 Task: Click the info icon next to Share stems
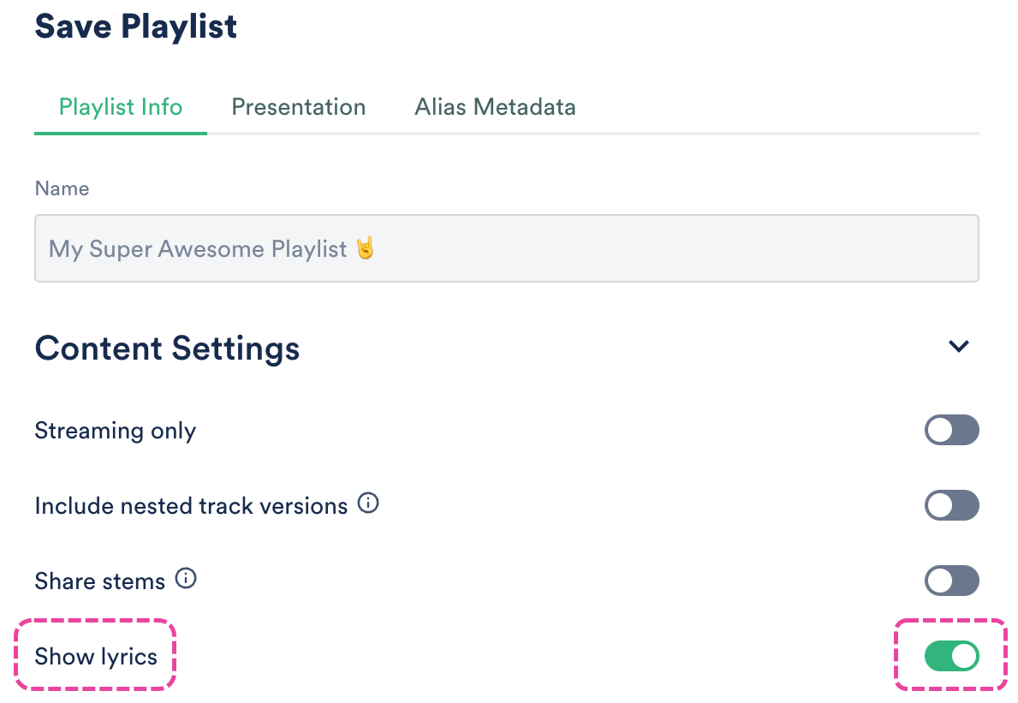click(185, 579)
